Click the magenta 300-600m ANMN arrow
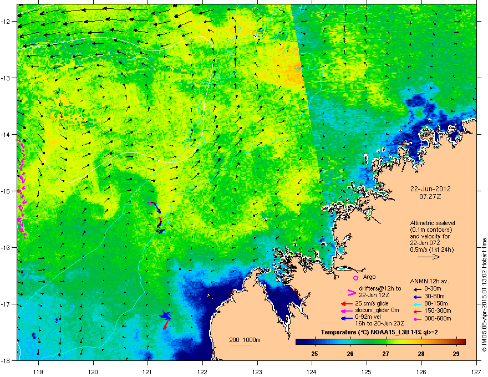This screenshot has height=377, width=488. coord(417,319)
